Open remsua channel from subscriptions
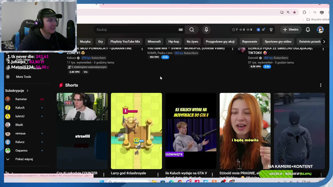The image size is (333, 187). click(x=20, y=133)
